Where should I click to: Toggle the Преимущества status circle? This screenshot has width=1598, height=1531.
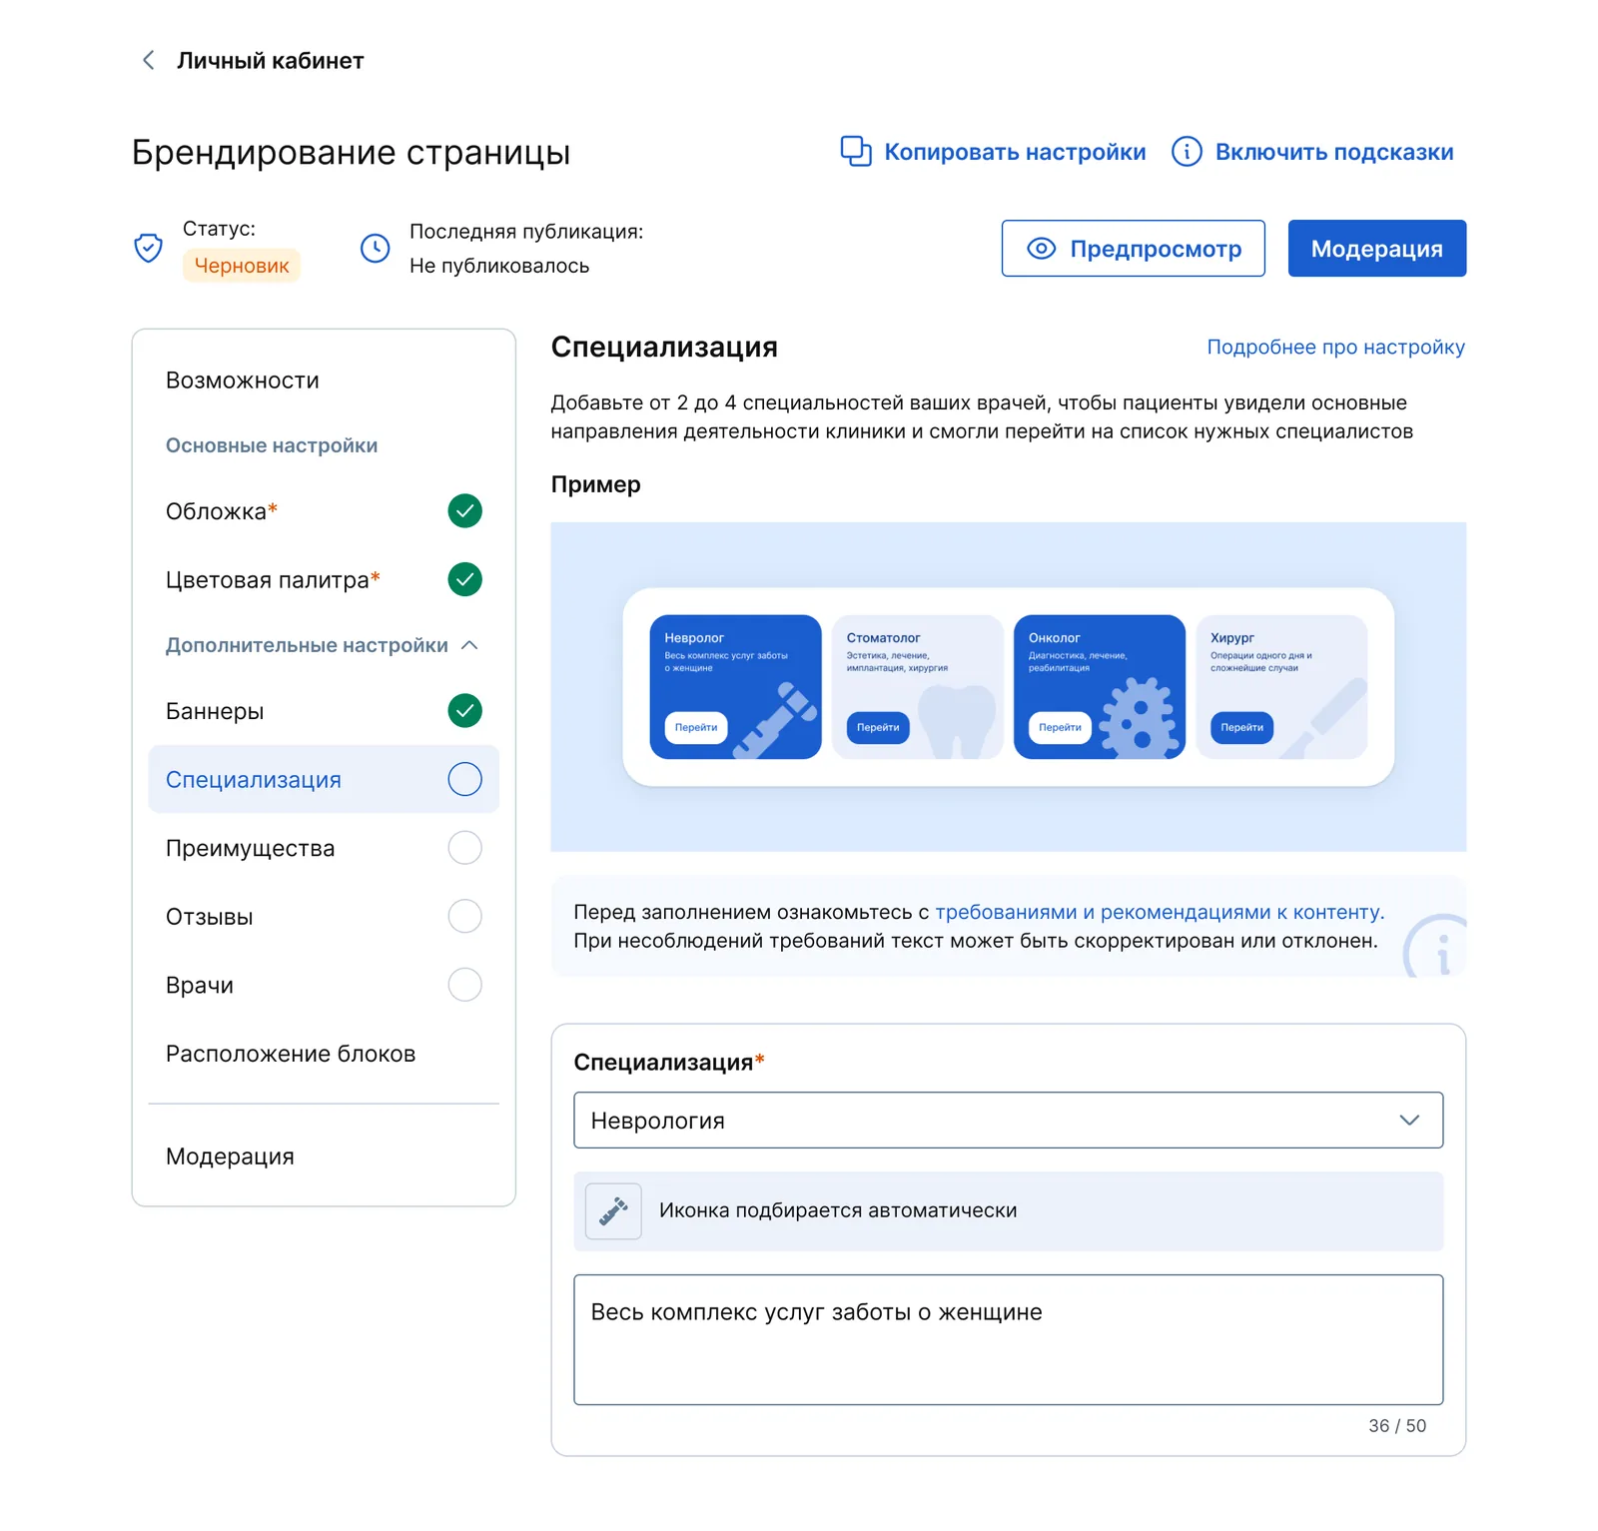pyautogui.click(x=464, y=848)
